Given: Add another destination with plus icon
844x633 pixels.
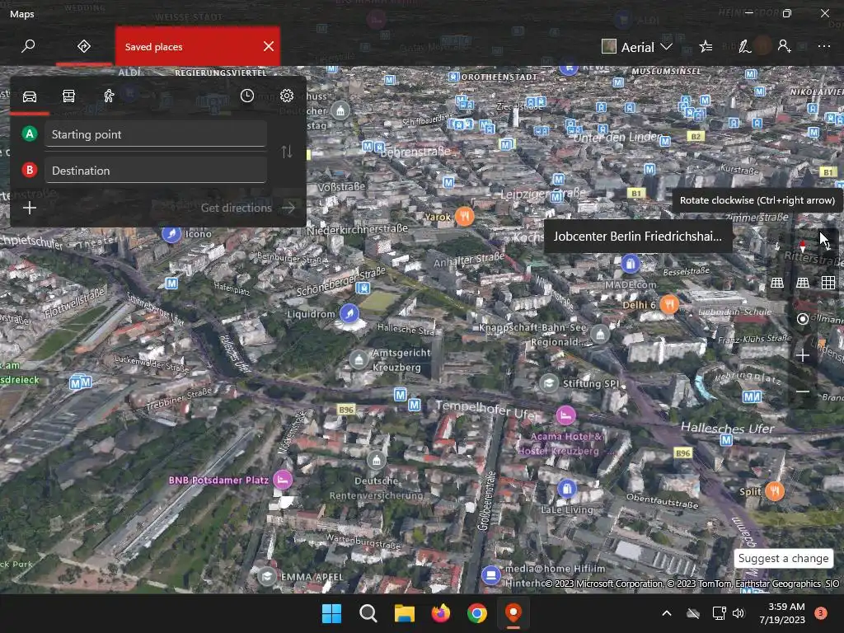Looking at the screenshot, I should coord(30,208).
